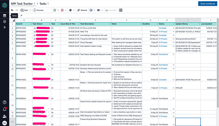Open the users icon in the sidebar
The image size is (219, 126).
pyautogui.click(x=5, y=116)
